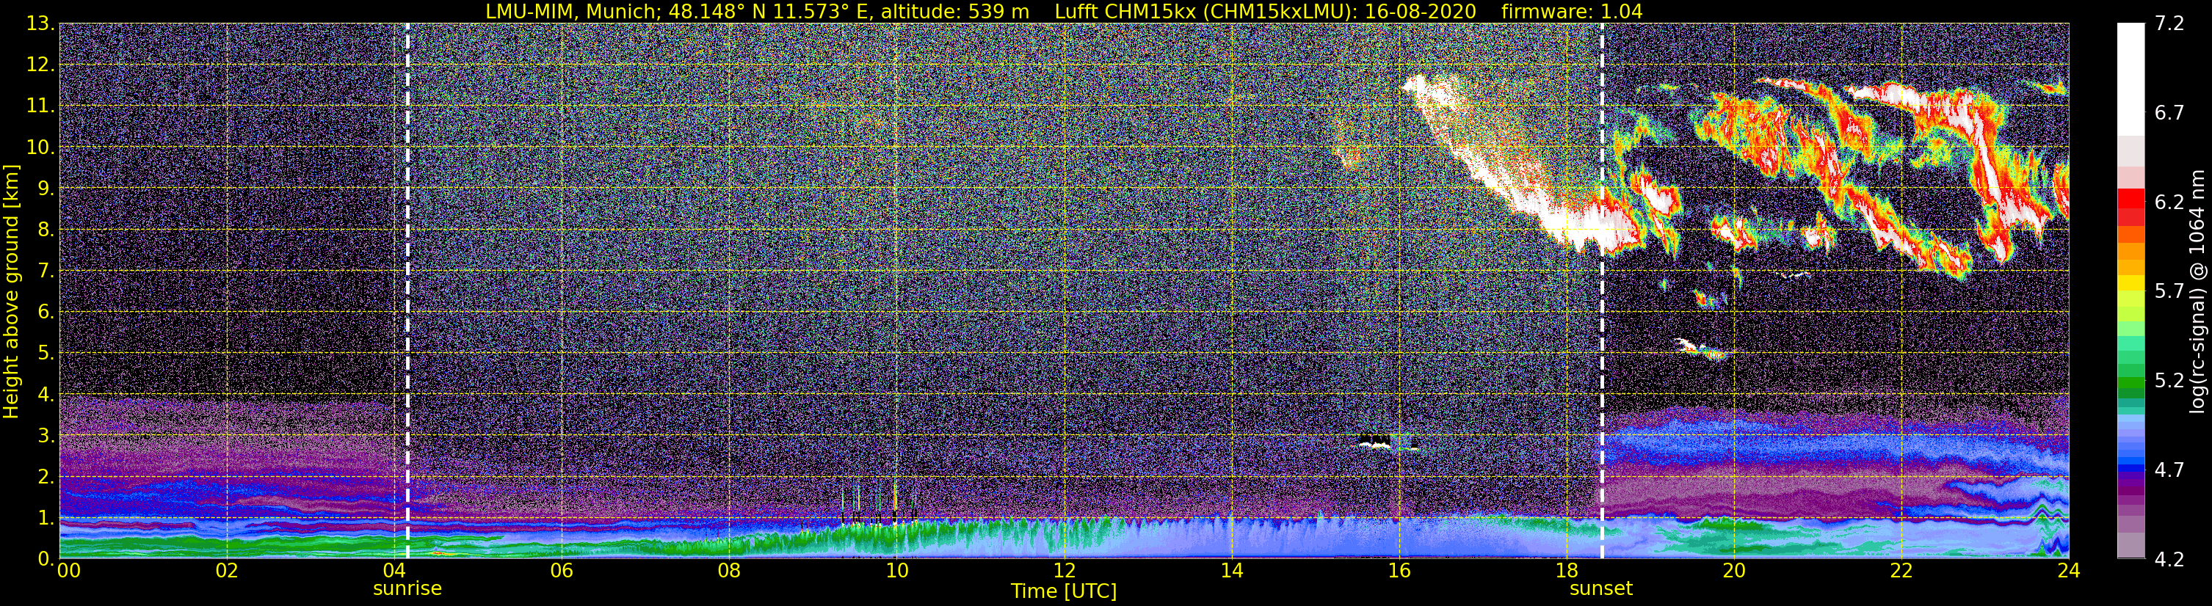
Task: Click the time axis tick label '00'
Action: tap(69, 572)
